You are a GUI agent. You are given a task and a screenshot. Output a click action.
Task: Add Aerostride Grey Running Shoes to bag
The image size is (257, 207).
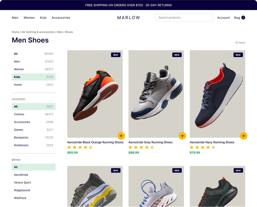click(182, 136)
